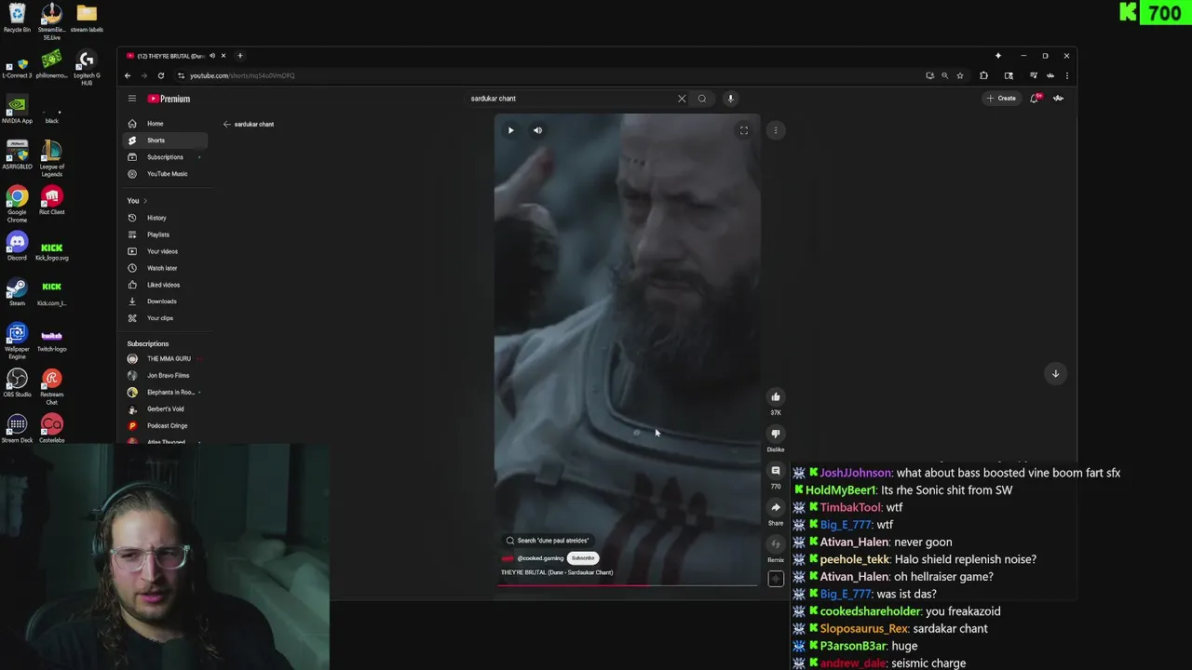Image resolution: width=1192 pixels, height=670 pixels.
Task: Click the YouTube Premium logo
Action: pos(169,99)
